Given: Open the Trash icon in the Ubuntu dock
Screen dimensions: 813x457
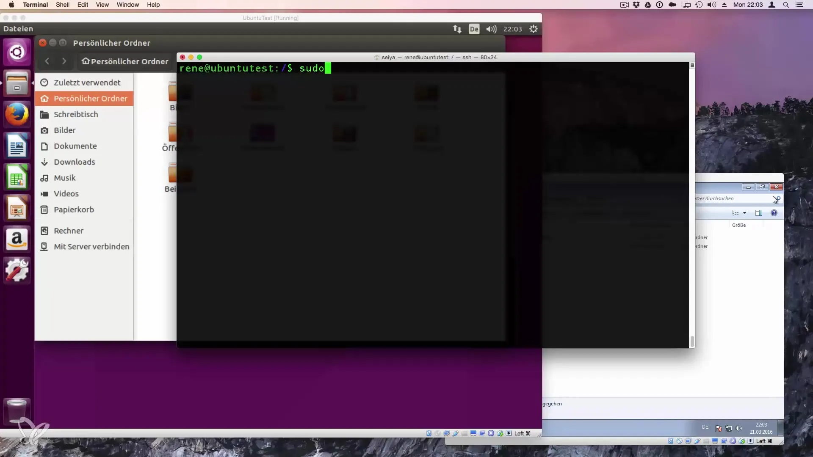Looking at the screenshot, I should point(17,411).
